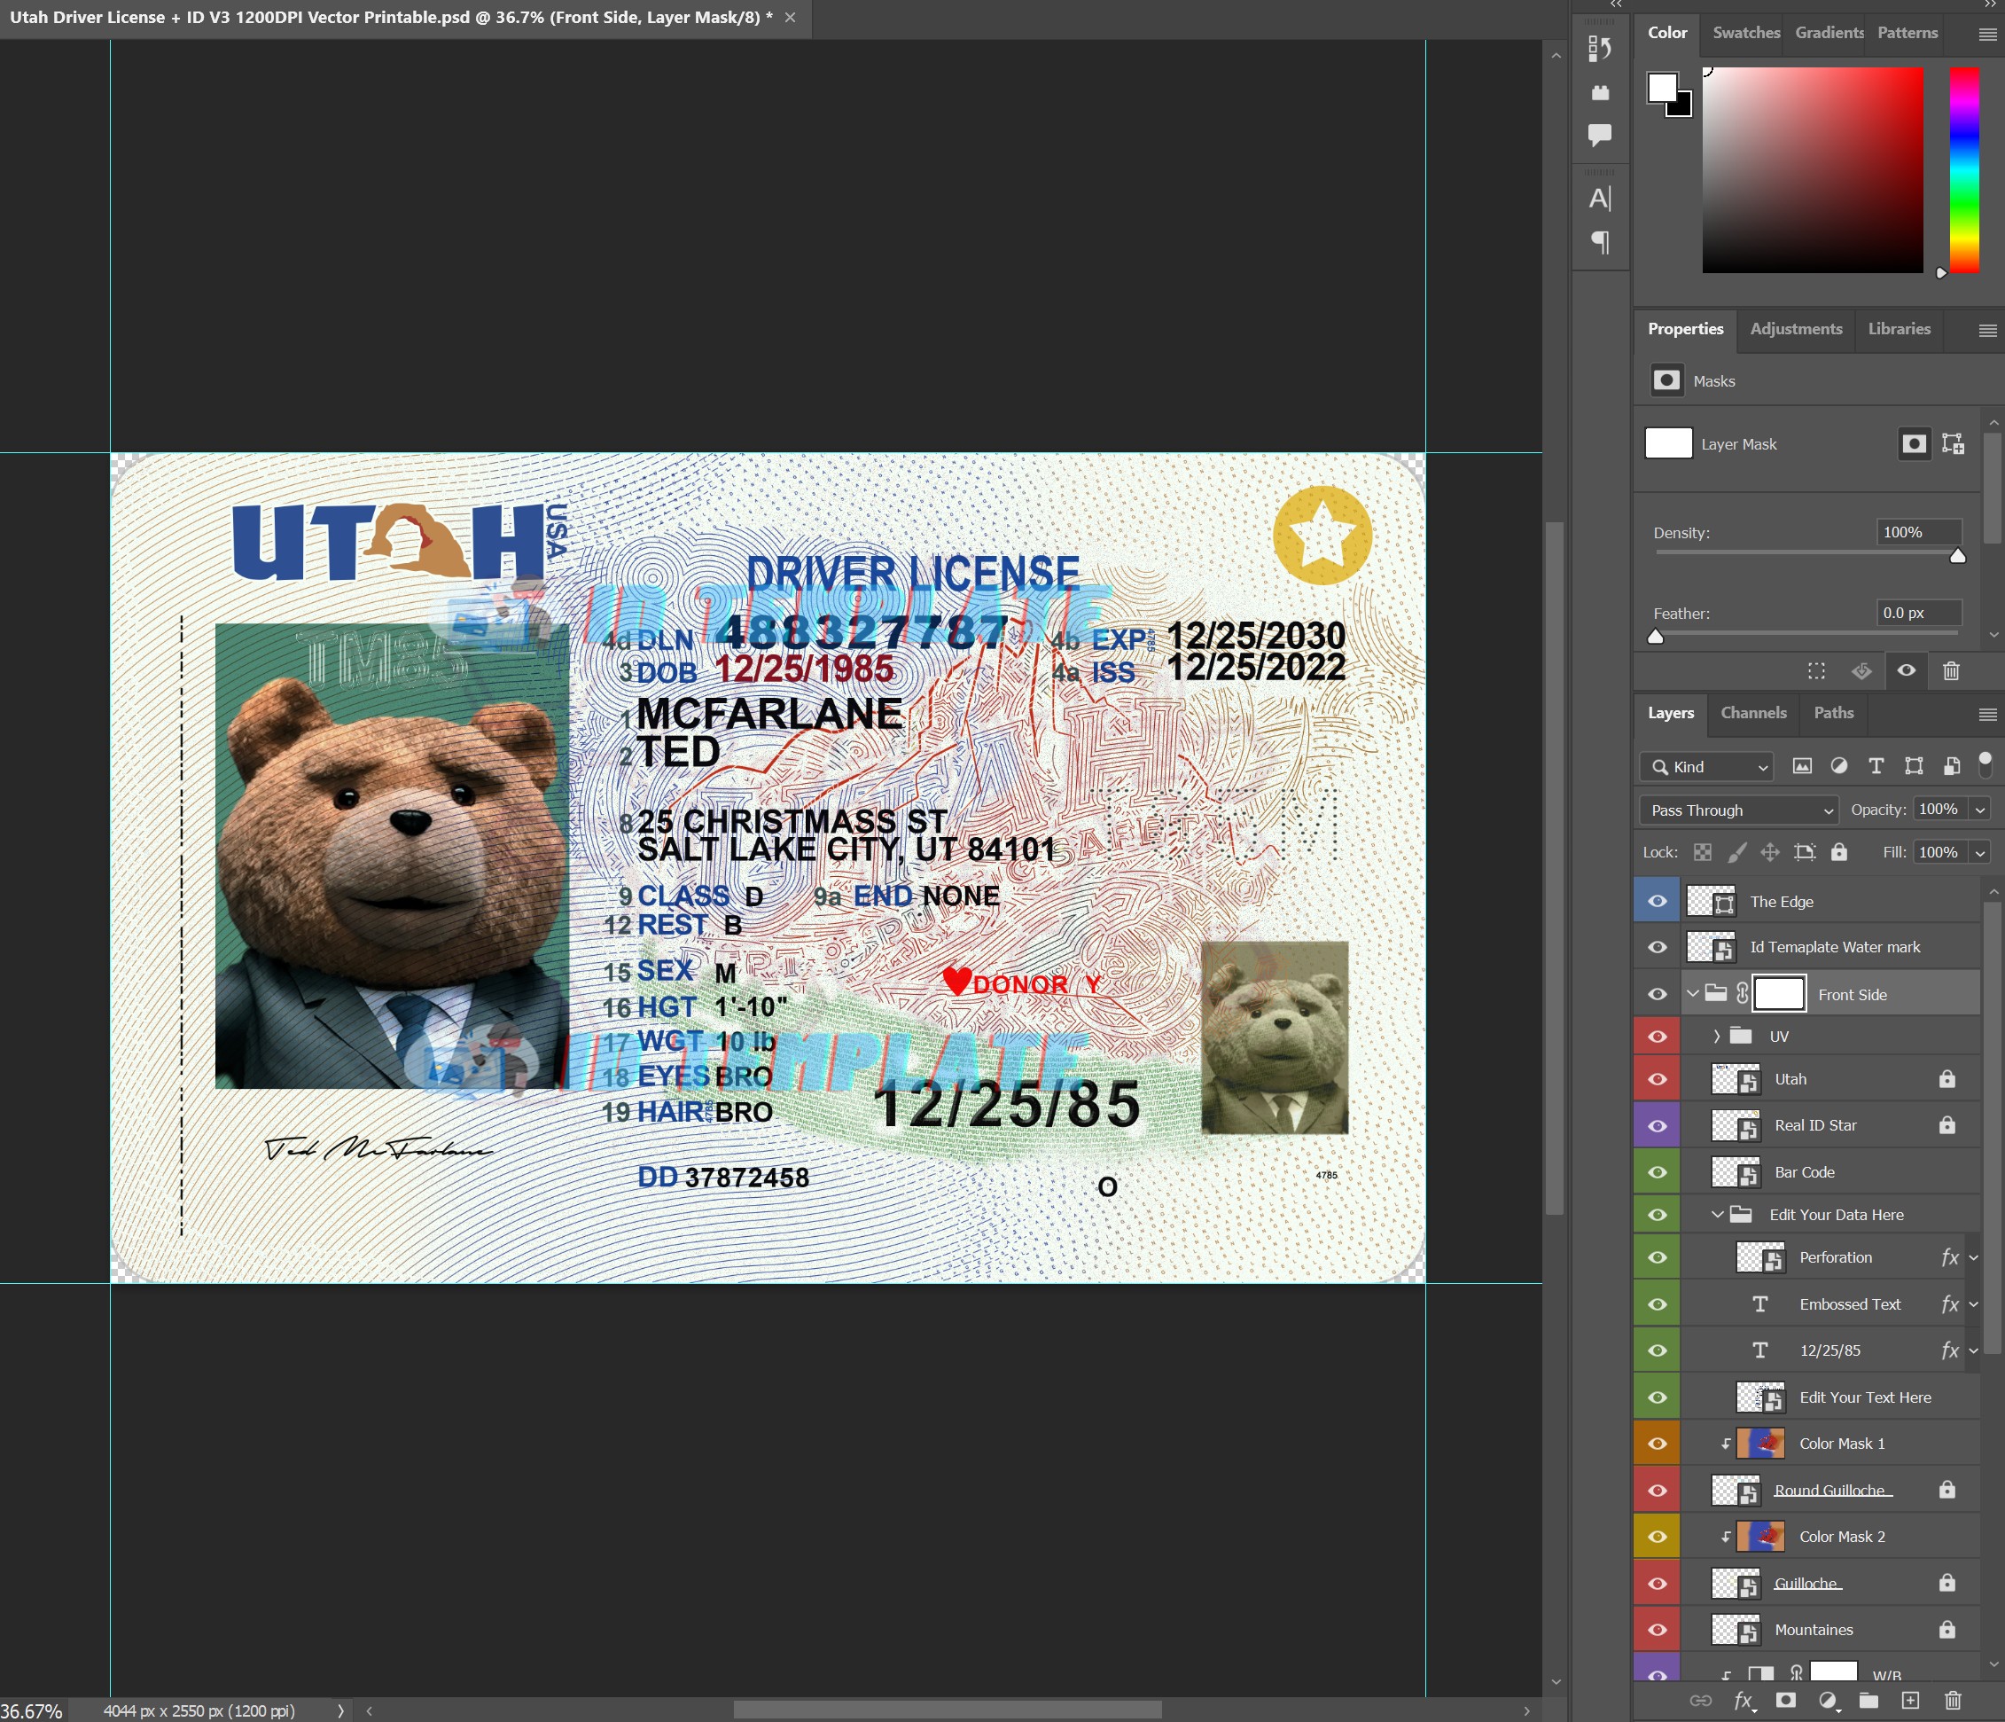This screenshot has width=2005, height=1722.
Task: Collapse the Edit Your Data Here group
Action: click(x=1718, y=1215)
